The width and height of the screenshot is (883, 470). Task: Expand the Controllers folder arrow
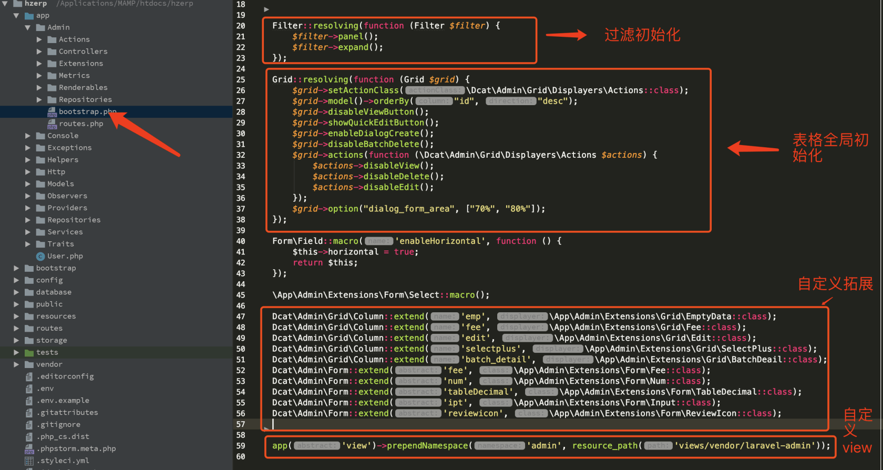[39, 52]
